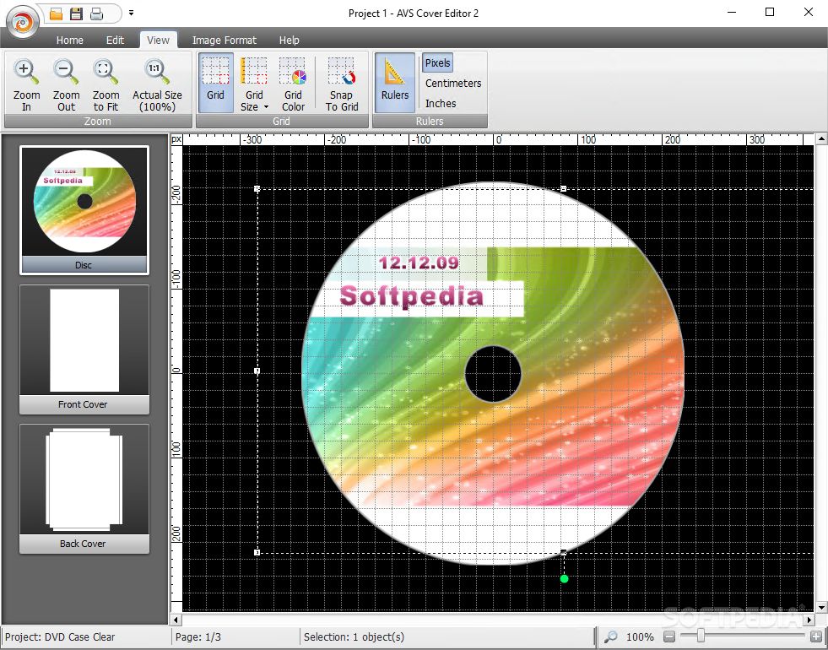
Task: Select the Zoom Out tool
Action: tap(66, 83)
